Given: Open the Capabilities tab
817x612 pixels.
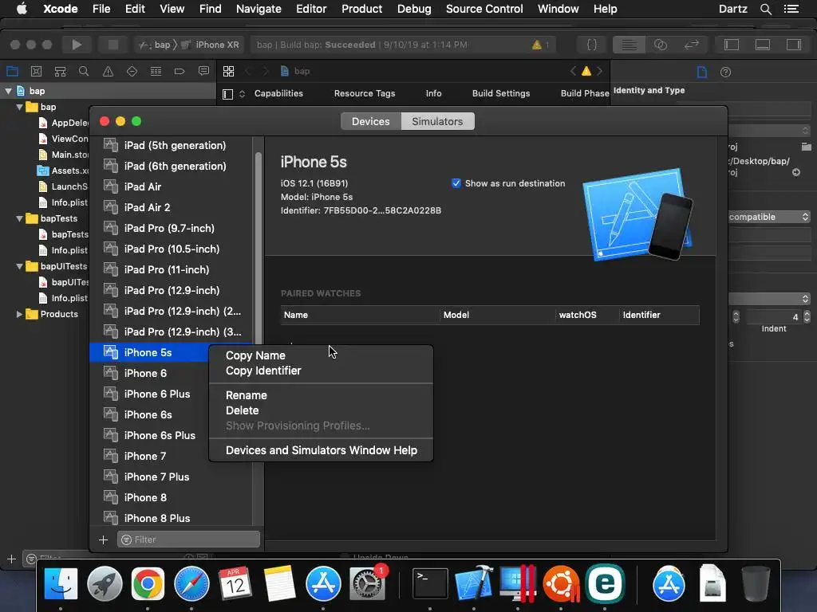Looking at the screenshot, I should point(278,94).
